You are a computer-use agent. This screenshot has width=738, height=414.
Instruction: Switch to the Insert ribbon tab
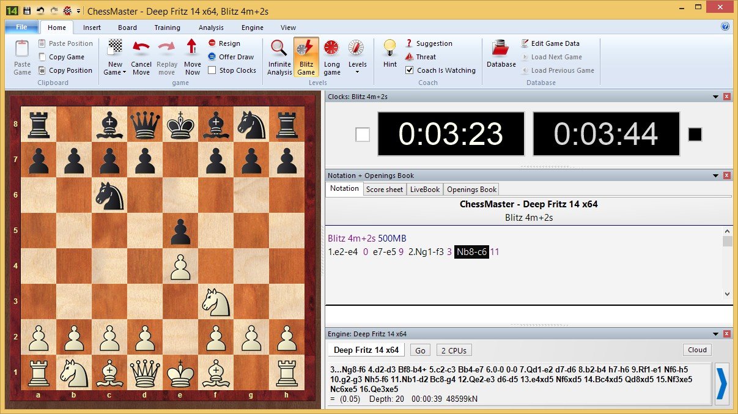click(92, 28)
